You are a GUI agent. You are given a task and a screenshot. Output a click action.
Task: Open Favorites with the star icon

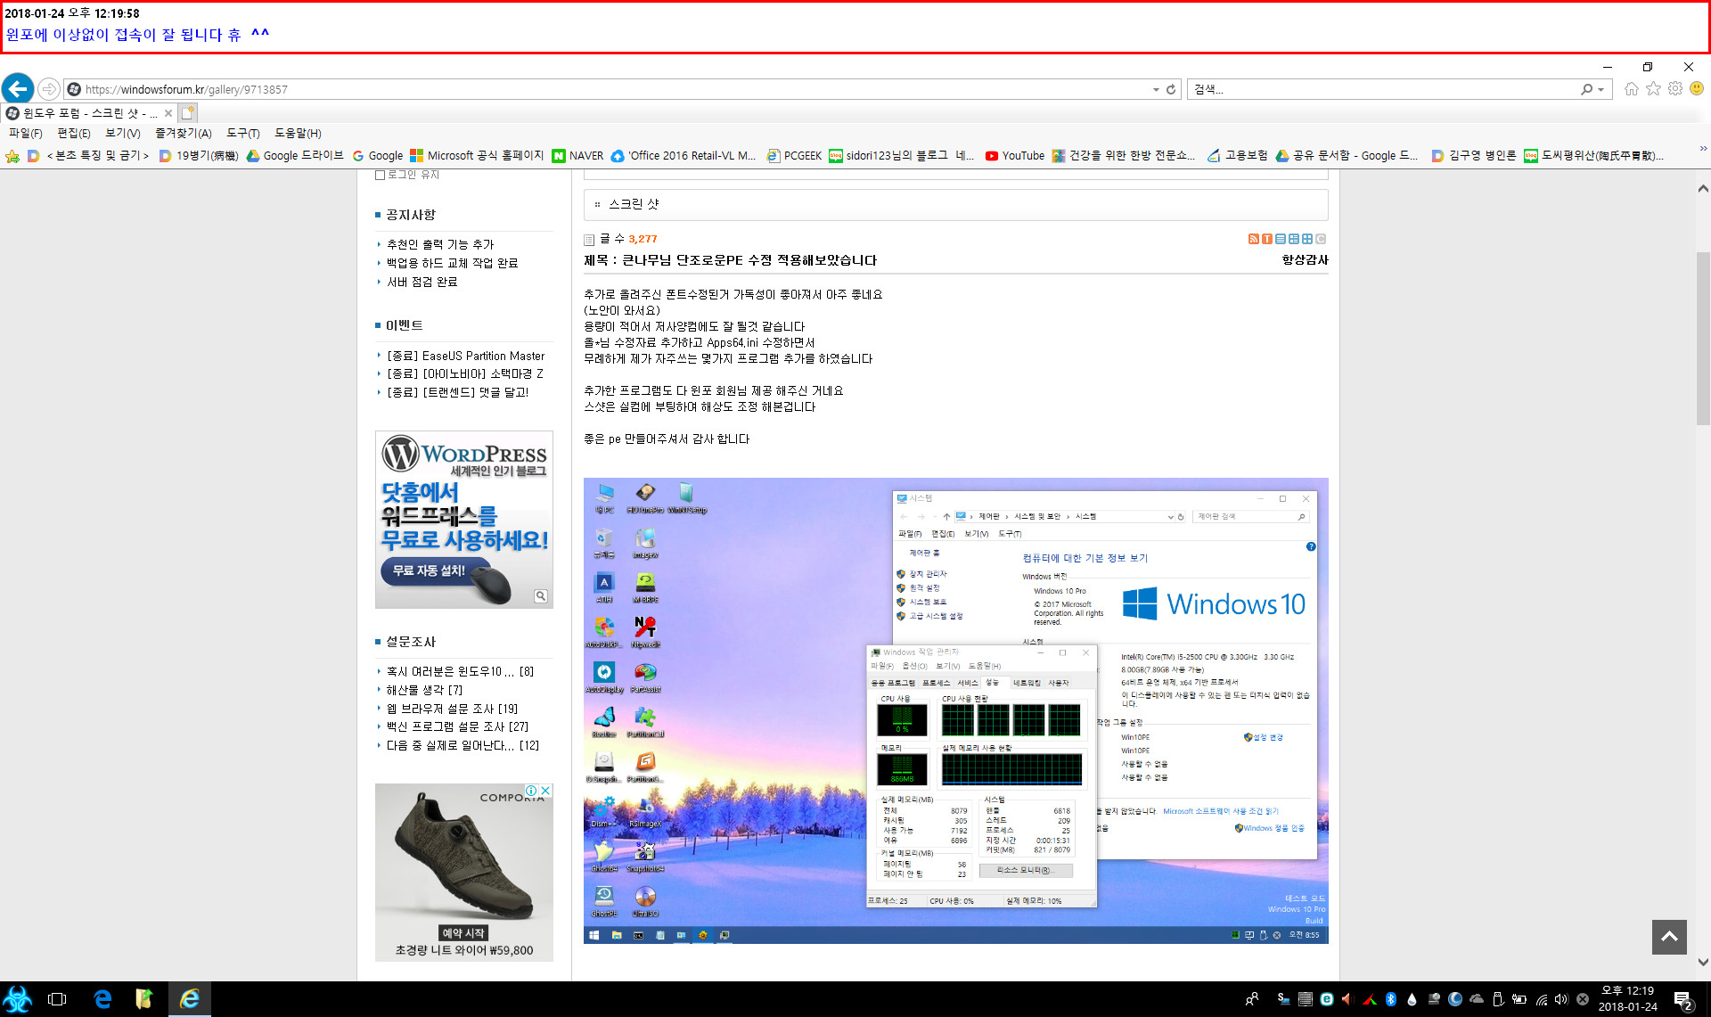pyautogui.click(x=1654, y=88)
